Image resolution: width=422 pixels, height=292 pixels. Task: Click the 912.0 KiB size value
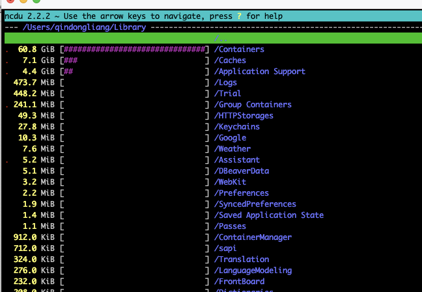pos(34,237)
